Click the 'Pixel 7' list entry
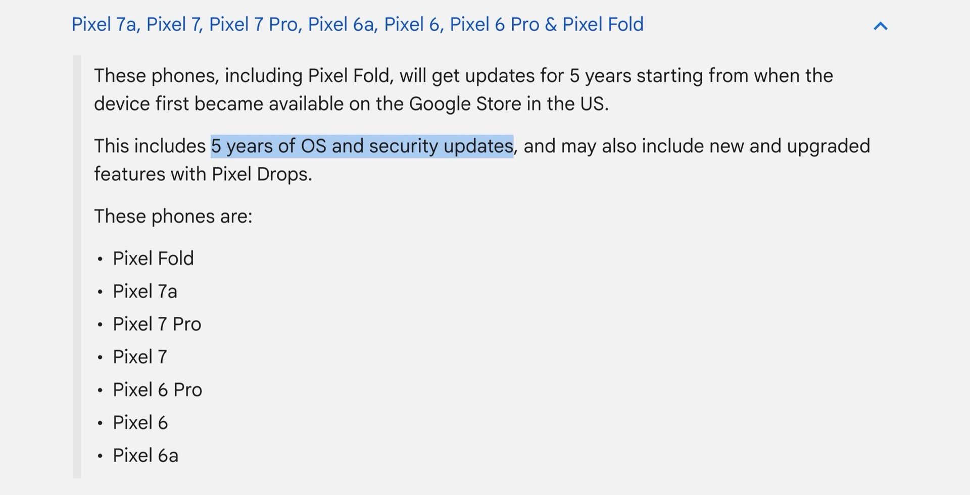 coord(140,357)
